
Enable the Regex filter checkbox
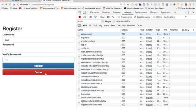[103, 21]
